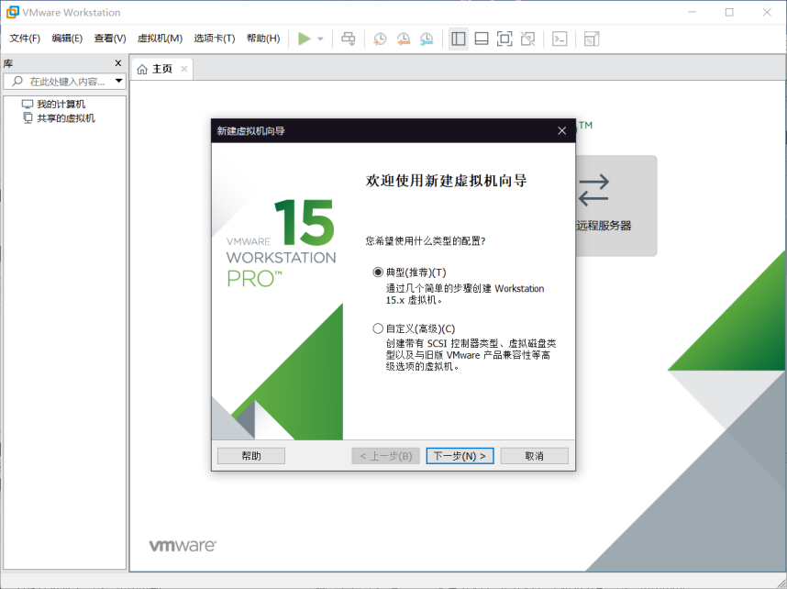This screenshot has height=589, width=787.
Task: Click the 共享的虚拟机 icon
Action: point(28,118)
